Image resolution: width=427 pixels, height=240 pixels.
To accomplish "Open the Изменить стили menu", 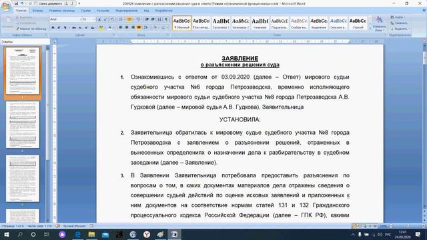I will tap(379, 24).
